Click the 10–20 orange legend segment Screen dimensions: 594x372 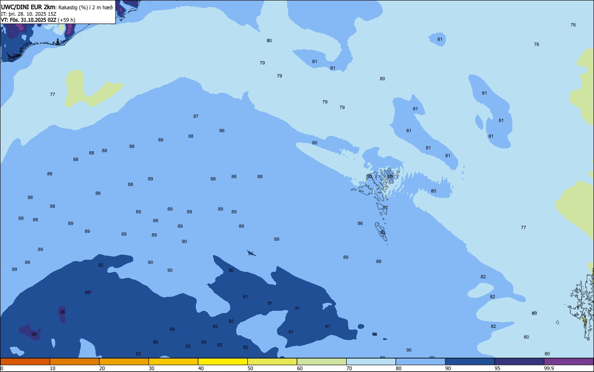(x=74, y=361)
